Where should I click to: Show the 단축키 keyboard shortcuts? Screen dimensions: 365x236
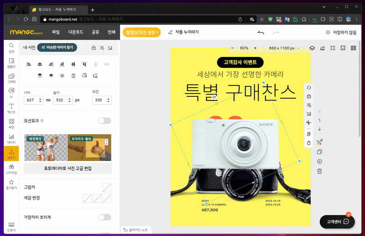point(11,227)
